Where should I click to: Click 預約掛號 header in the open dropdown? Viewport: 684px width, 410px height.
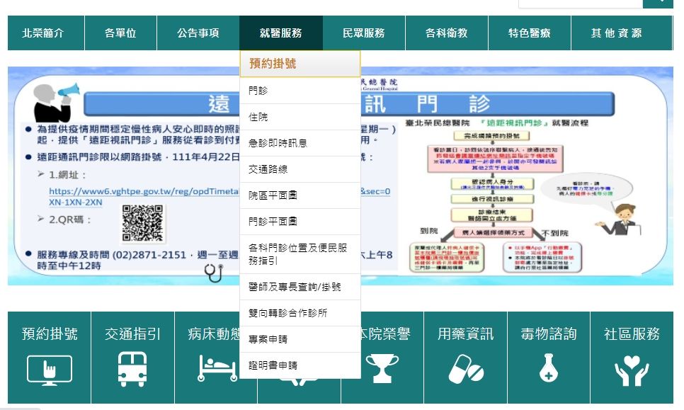click(273, 64)
